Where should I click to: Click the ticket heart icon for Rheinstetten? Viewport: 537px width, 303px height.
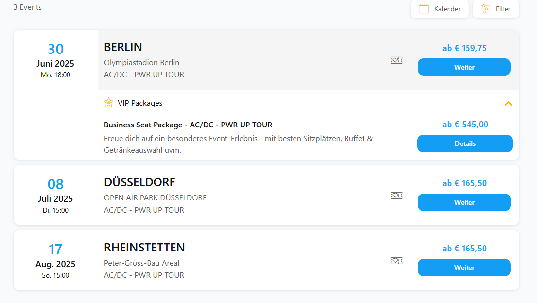pos(397,261)
